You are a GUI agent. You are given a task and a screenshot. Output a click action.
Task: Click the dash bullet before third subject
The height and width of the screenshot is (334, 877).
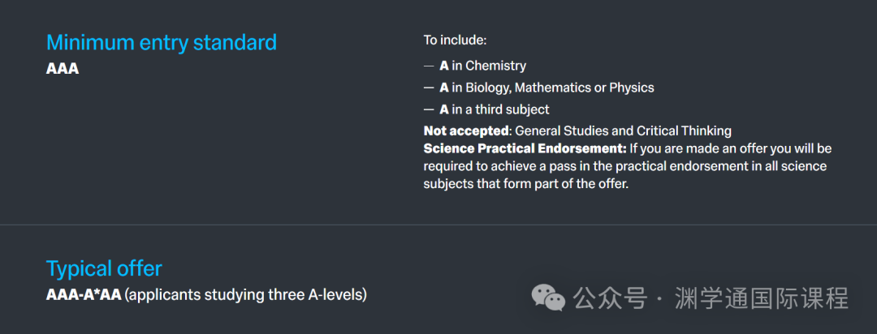point(429,110)
